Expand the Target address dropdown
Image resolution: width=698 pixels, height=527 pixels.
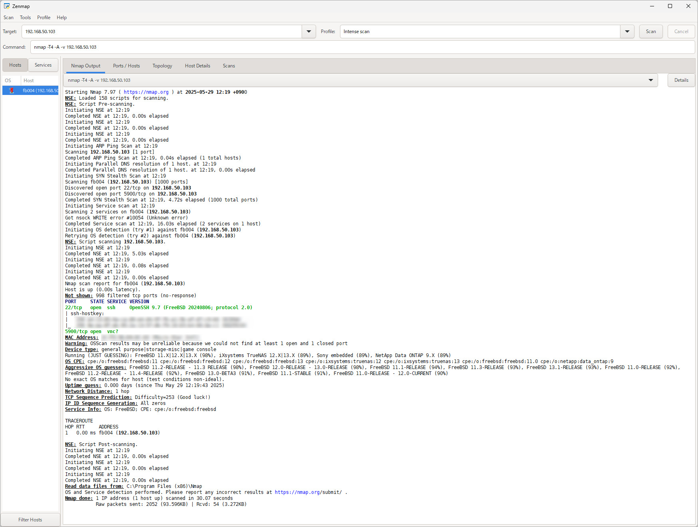308,32
